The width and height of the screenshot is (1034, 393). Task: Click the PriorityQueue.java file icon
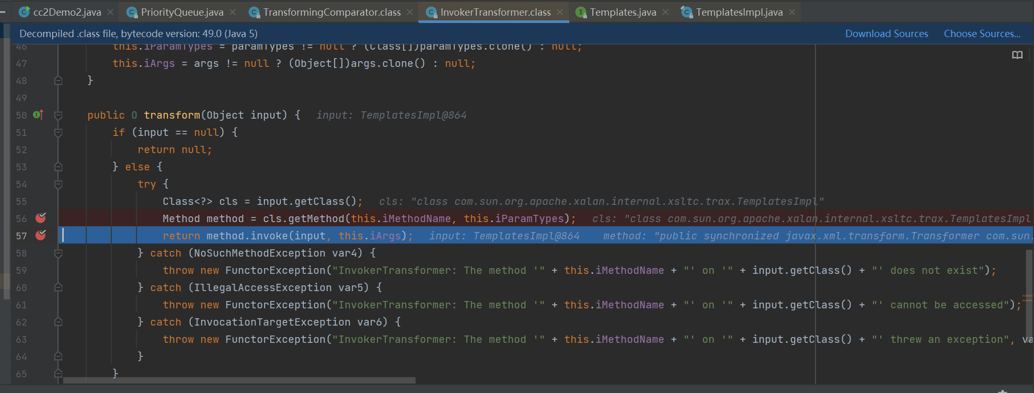(x=132, y=12)
